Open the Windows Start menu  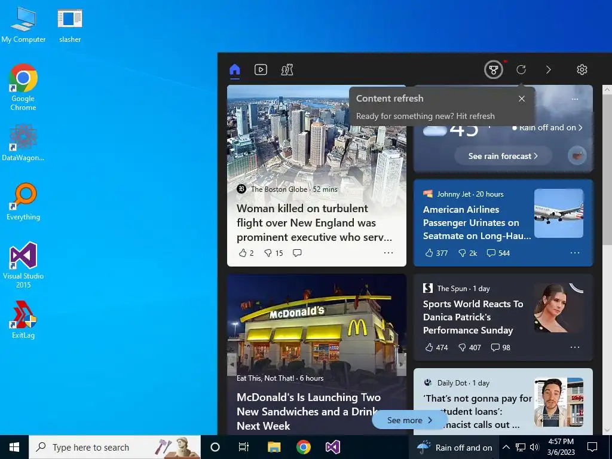14,447
